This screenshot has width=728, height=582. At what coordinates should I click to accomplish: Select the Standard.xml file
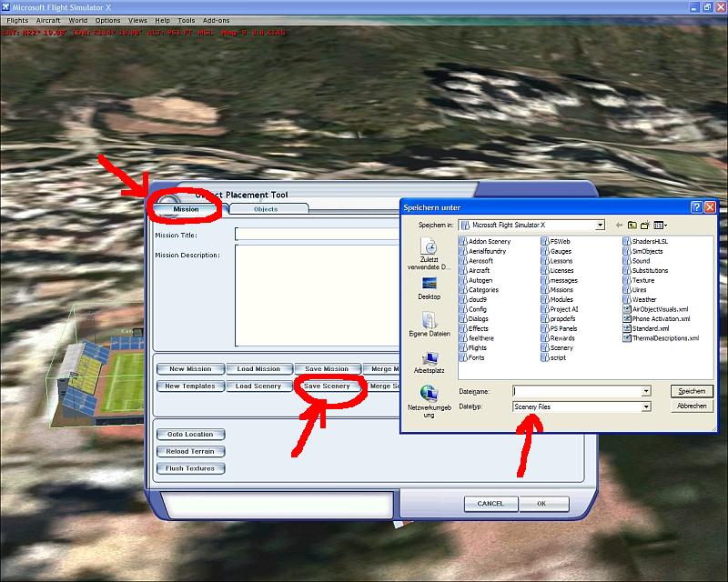pos(646,328)
